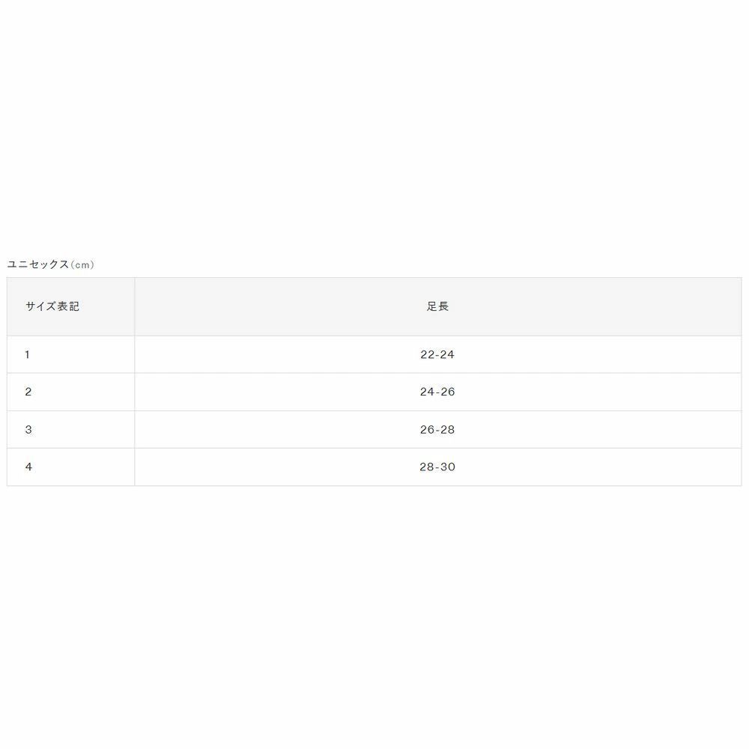
Task: Click the table row for size 4
Action: click(x=225, y=467)
